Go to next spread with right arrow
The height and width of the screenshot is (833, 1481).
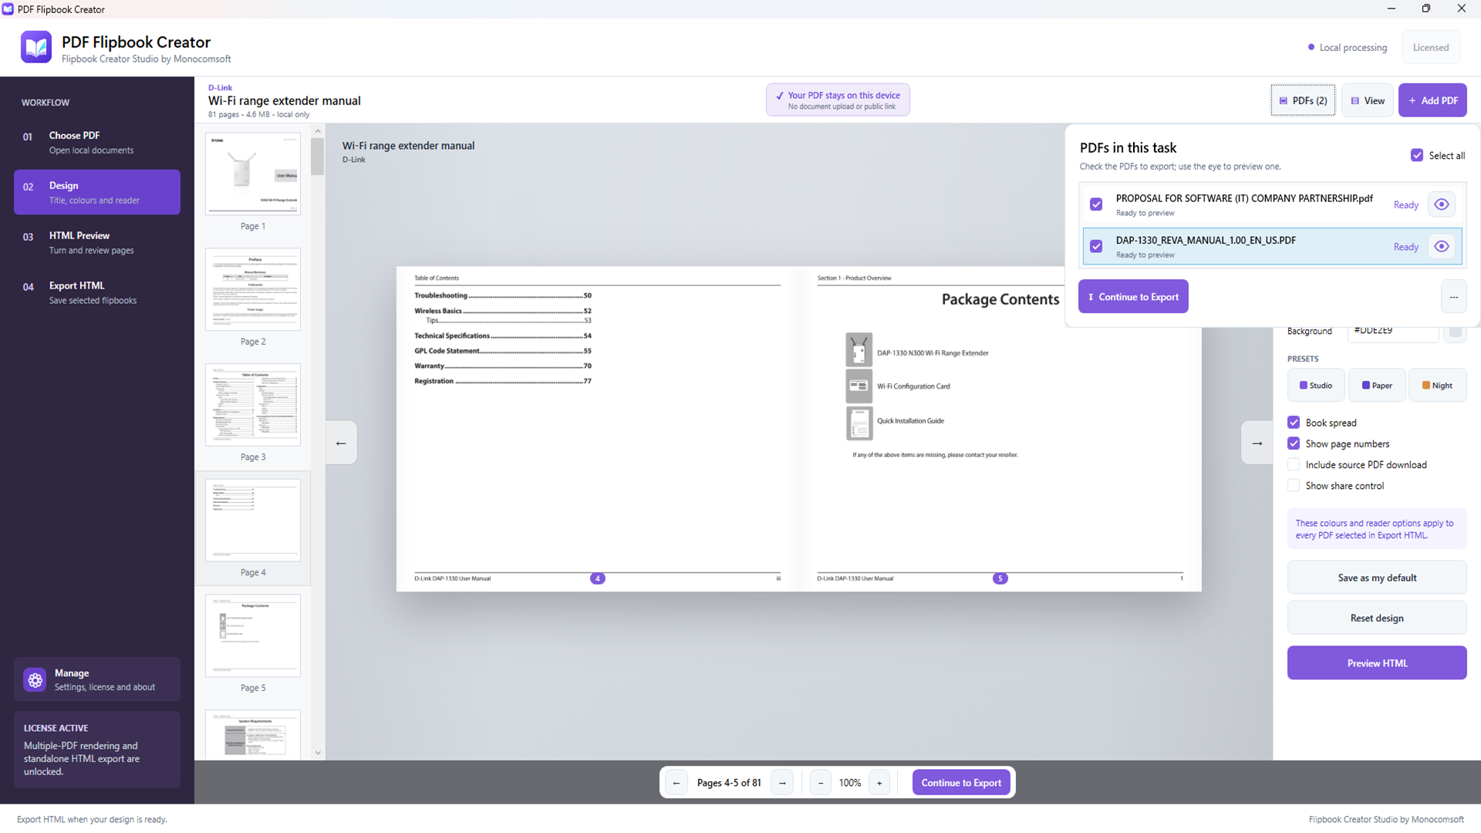[1257, 443]
